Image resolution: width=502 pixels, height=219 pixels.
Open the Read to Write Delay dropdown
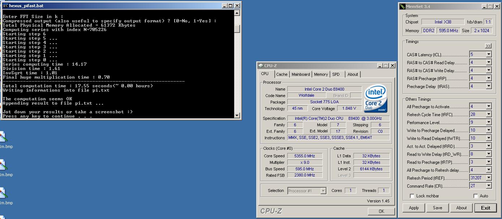point(489,154)
